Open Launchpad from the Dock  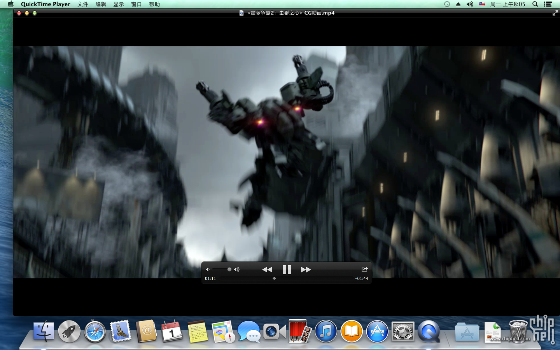point(69,331)
